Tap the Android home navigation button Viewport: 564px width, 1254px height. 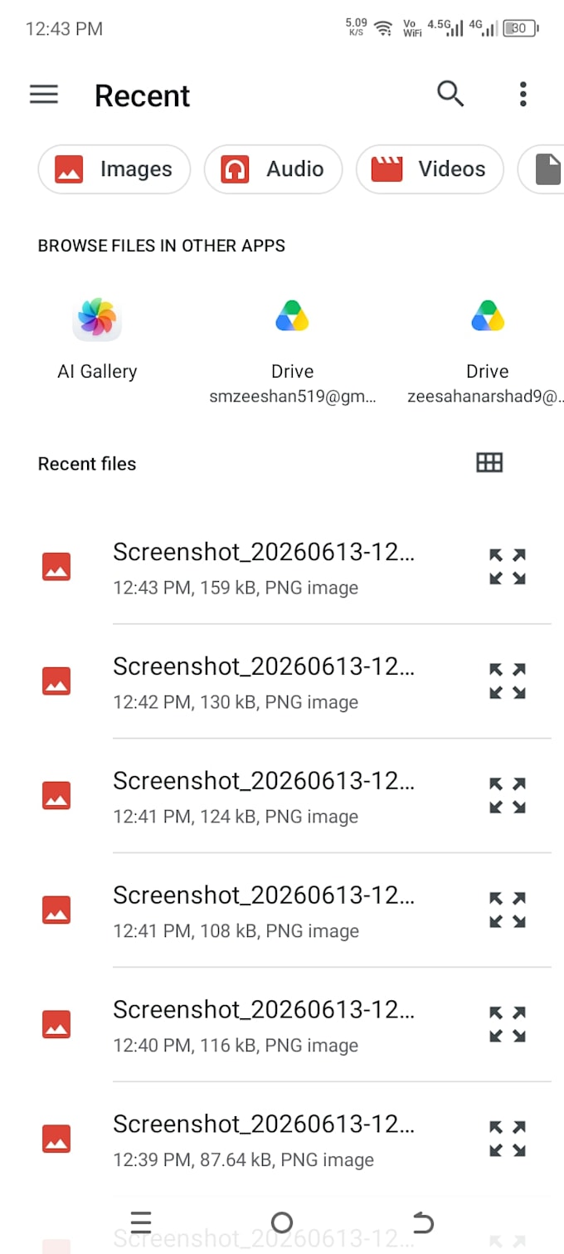point(282,1222)
